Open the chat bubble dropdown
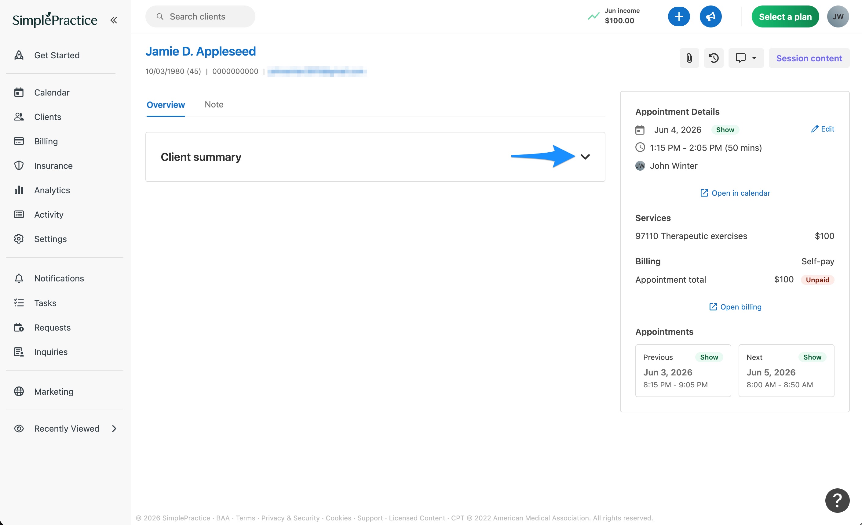The width and height of the screenshot is (862, 525). coord(746,58)
